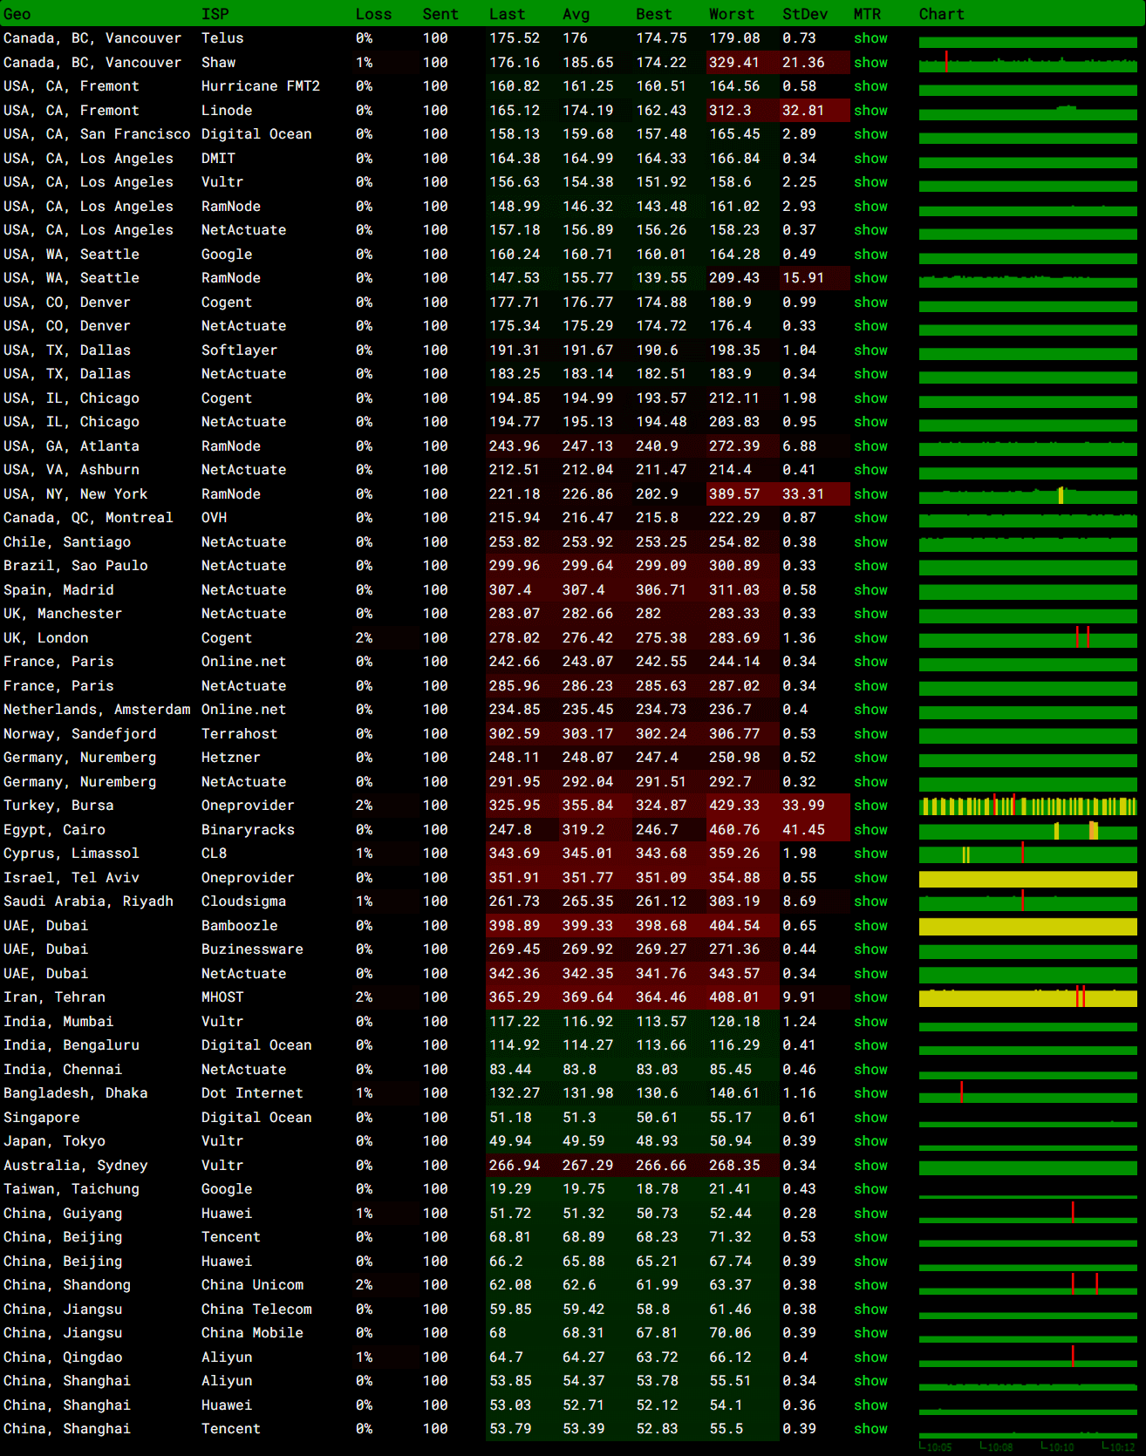Image resolution: width=1146 pixels, height=1456 pixels.
Task: Click latency chart for Turkey Bursa row
Action: [1028, 806]
